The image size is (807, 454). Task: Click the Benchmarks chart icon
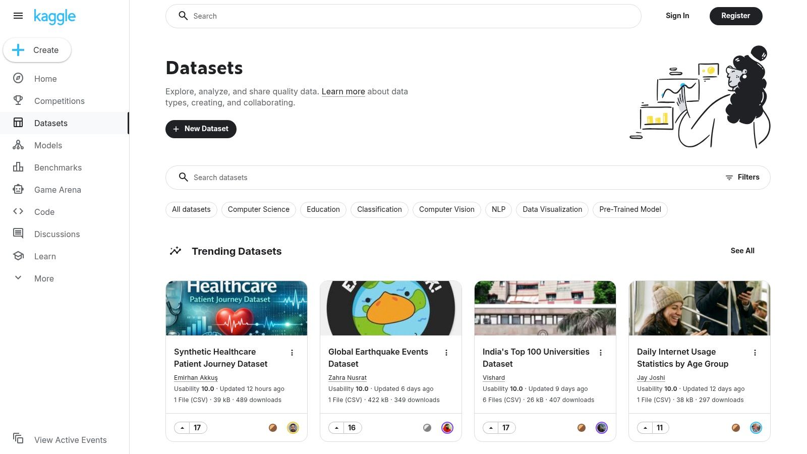[x=18, y=167]
